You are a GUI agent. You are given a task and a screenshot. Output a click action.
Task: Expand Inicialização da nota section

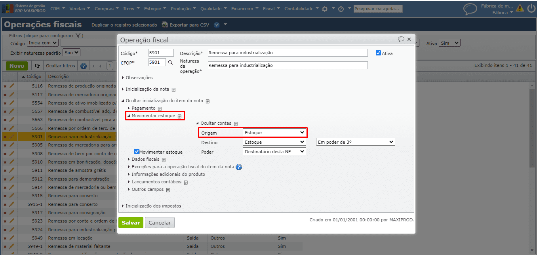[145, 89]
